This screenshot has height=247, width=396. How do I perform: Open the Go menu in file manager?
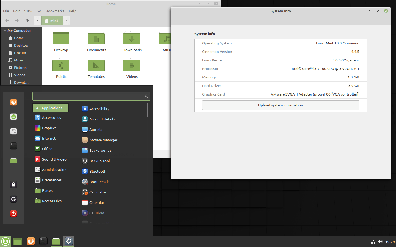(x=39, y=11)
